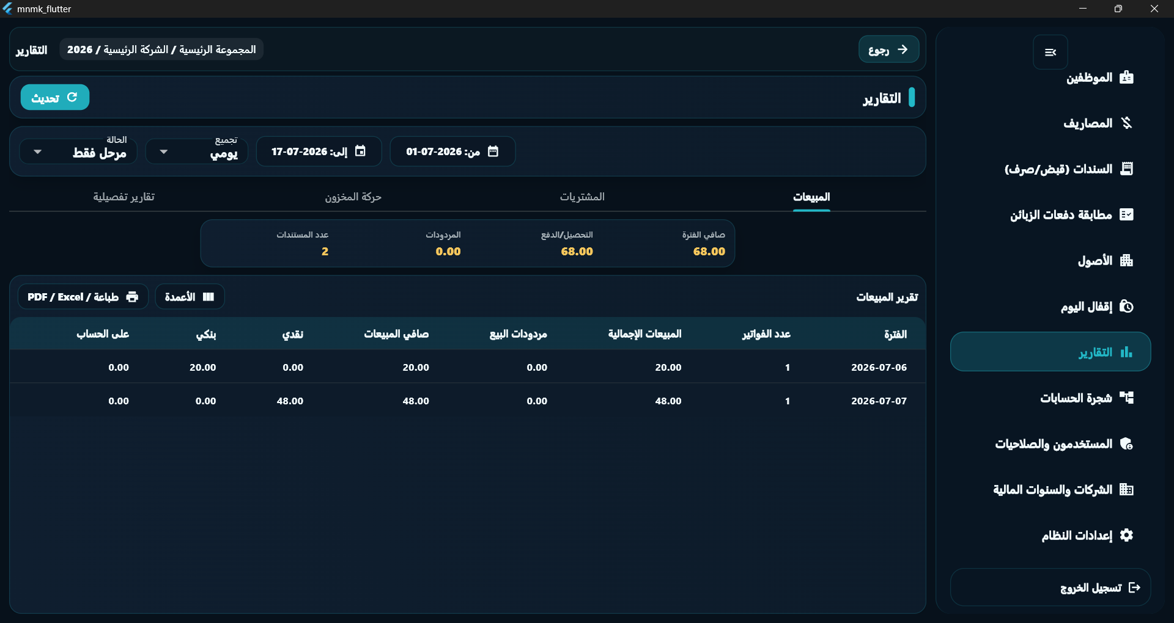Image resolution: width=1174 pixels, height=623 pixels.
Task: Switch to the المشتريات purchases tab
Action: coord(582,197)
